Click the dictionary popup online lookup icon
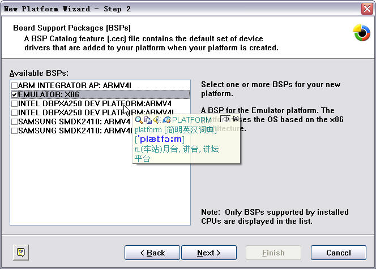 point(166,120)
